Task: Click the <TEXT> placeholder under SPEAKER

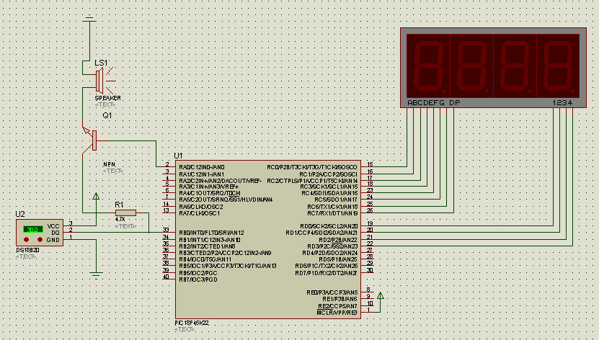Action: point(105,104)
